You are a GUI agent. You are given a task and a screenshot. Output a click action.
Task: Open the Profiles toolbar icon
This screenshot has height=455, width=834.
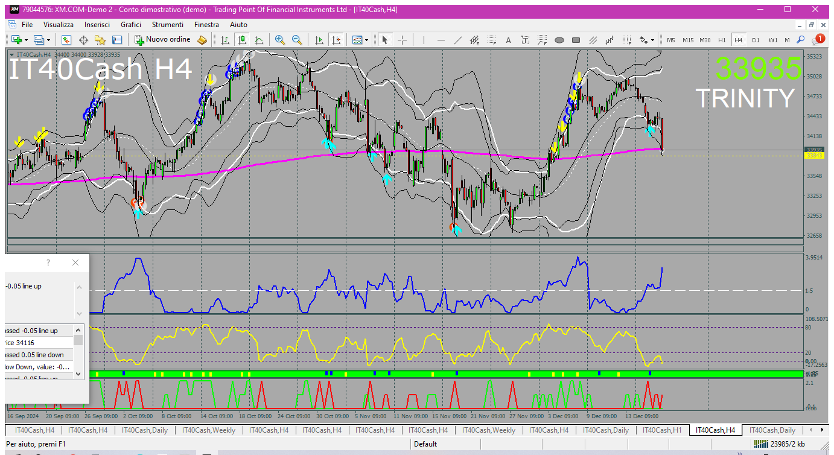pyautogui.click(x=39, y=40)
